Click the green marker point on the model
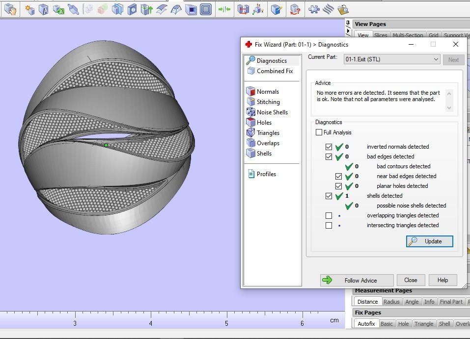Image resolution: width=470 pixels, height=339 pixels. [x=106, y=145]
